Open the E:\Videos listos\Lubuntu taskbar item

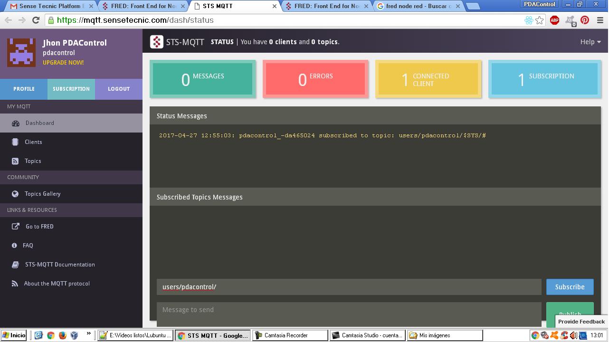coord(135,335)
